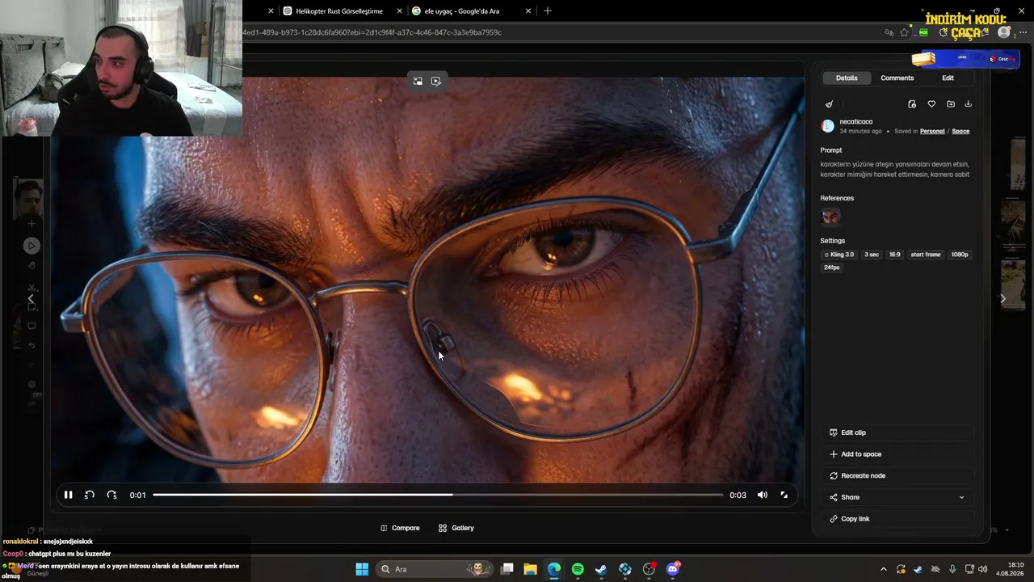Open the Gallery view

coord(456,528)
